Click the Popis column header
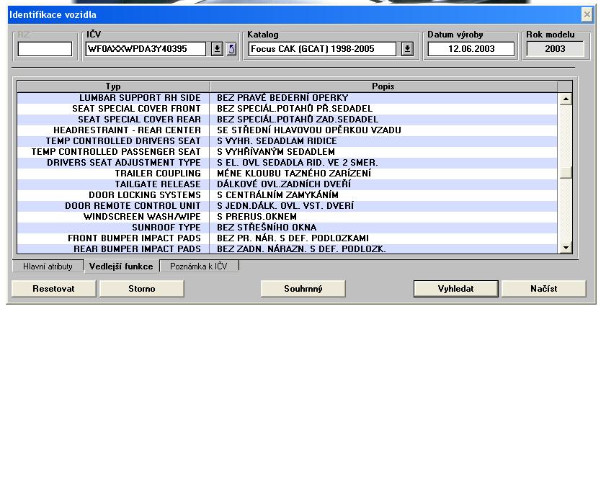The height and width of the screenshot is (484, 606). click(x=383, y=86)
